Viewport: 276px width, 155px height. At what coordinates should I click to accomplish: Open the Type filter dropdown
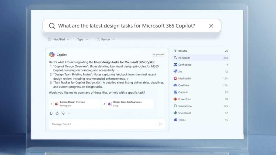coord(83,39)
